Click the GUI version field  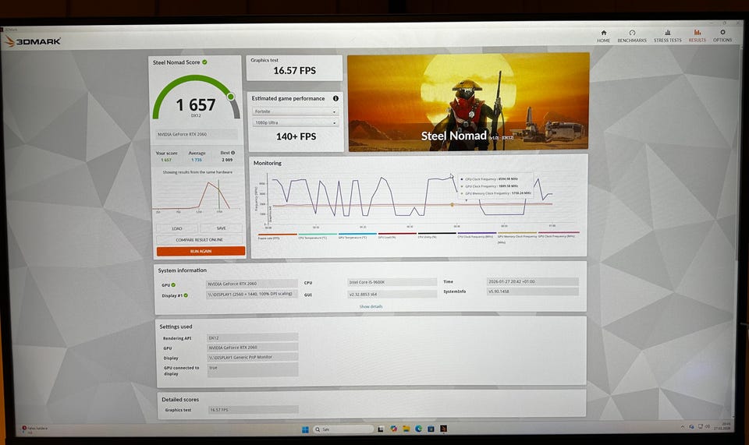point(392,295)
